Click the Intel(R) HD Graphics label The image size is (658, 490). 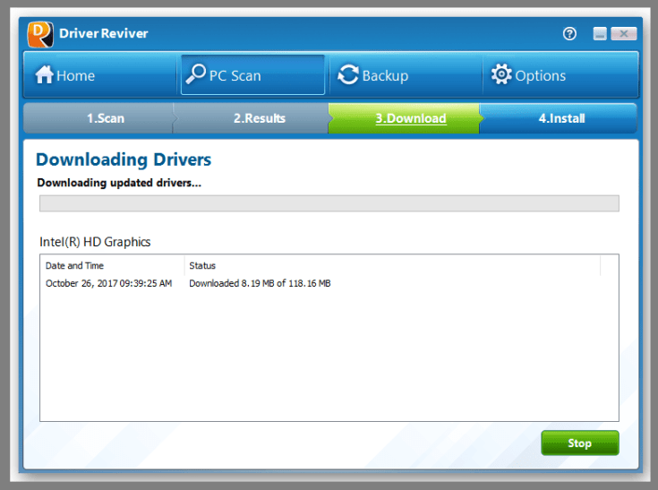tap(95, 242)
